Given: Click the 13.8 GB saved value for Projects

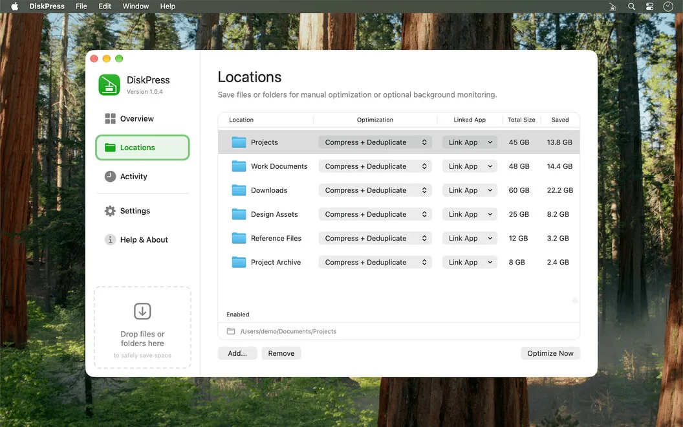Looking at the screenshot, I should tap(559, 142).
